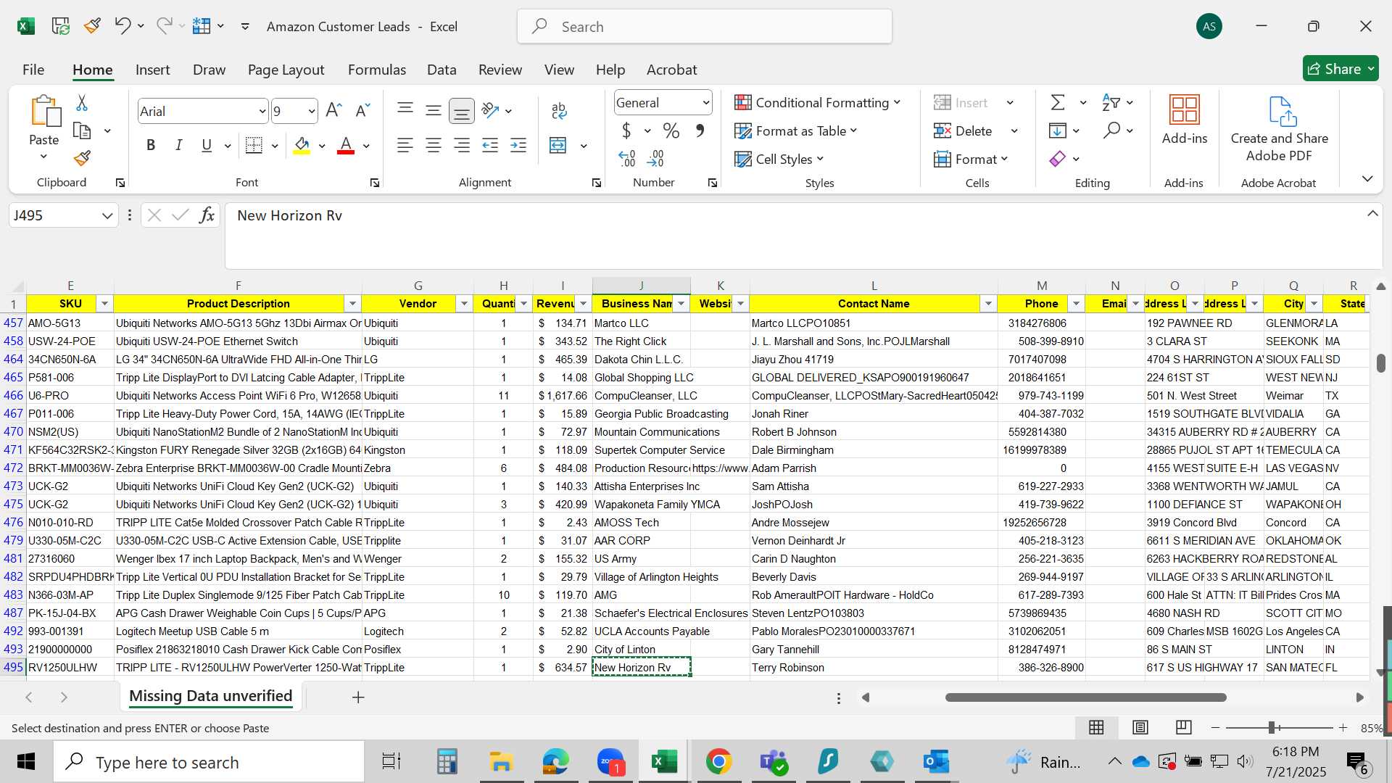Switch to Page Layout view
This screenshot has height=783, width=1392.
(x=1140, y=727)
